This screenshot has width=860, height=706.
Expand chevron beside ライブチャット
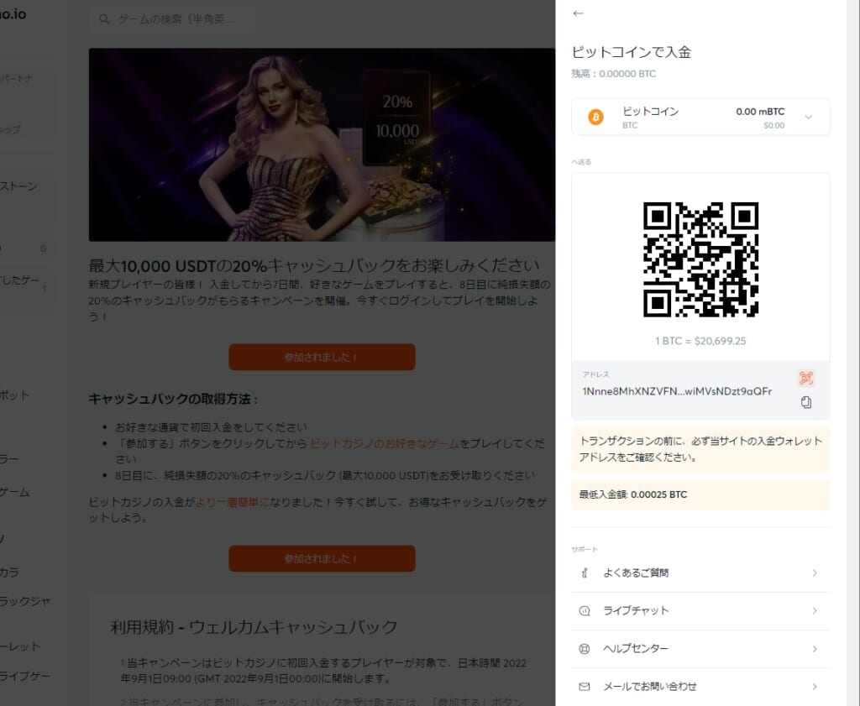(x=815, y=611)
